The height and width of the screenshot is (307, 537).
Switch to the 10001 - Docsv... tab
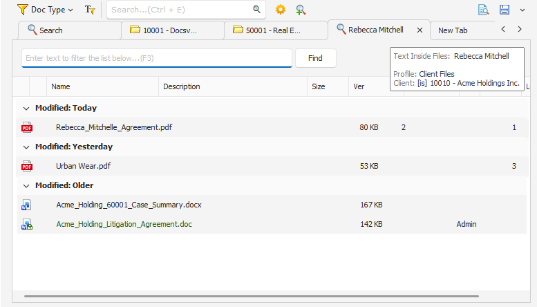click(x=173, y=30)
